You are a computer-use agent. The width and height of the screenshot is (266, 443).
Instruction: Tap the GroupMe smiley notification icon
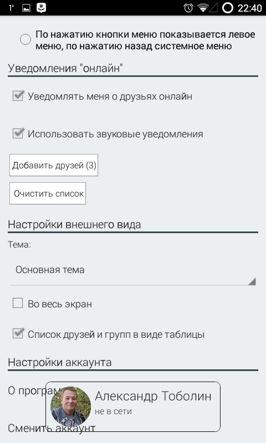41,8
